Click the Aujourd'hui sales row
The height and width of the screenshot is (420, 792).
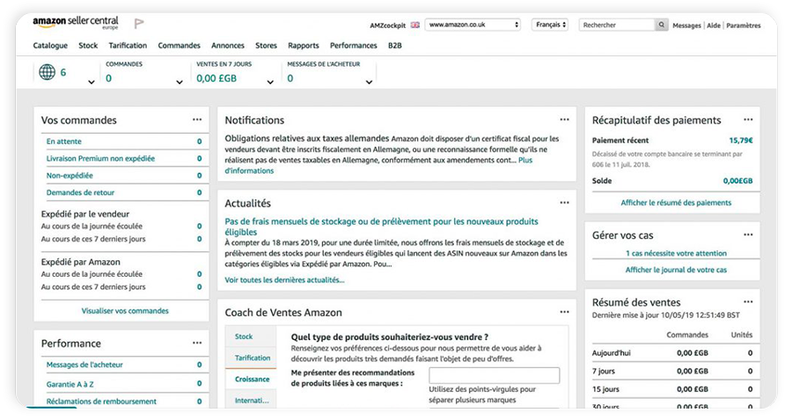(672, 353)
